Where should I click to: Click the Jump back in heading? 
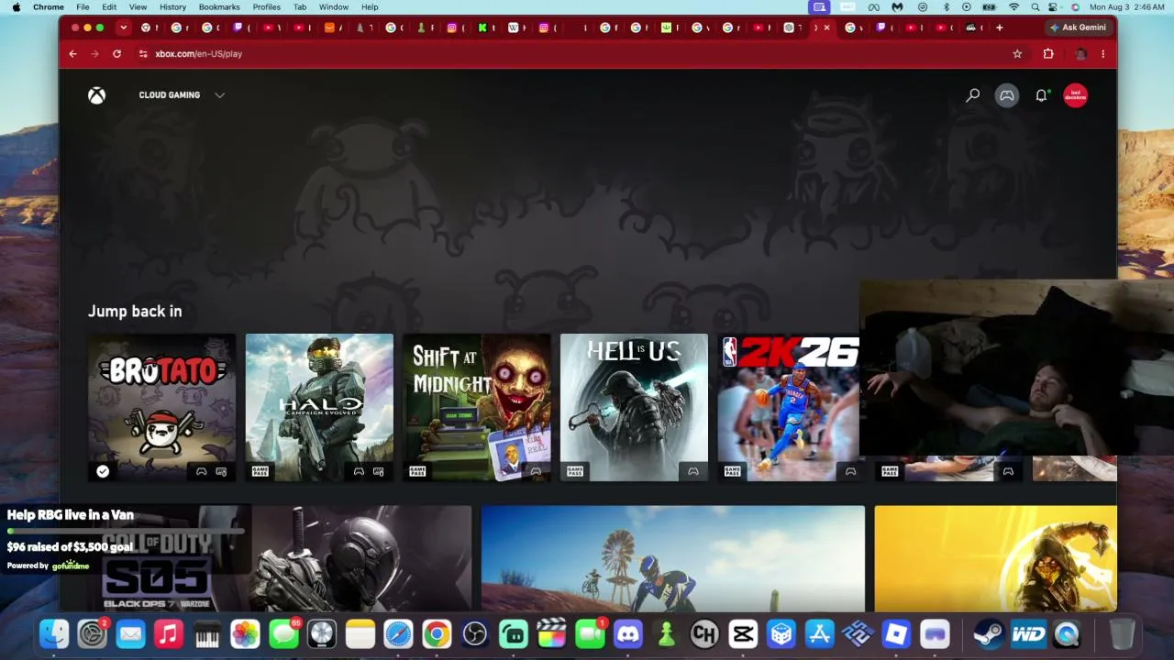coord(135,312)
